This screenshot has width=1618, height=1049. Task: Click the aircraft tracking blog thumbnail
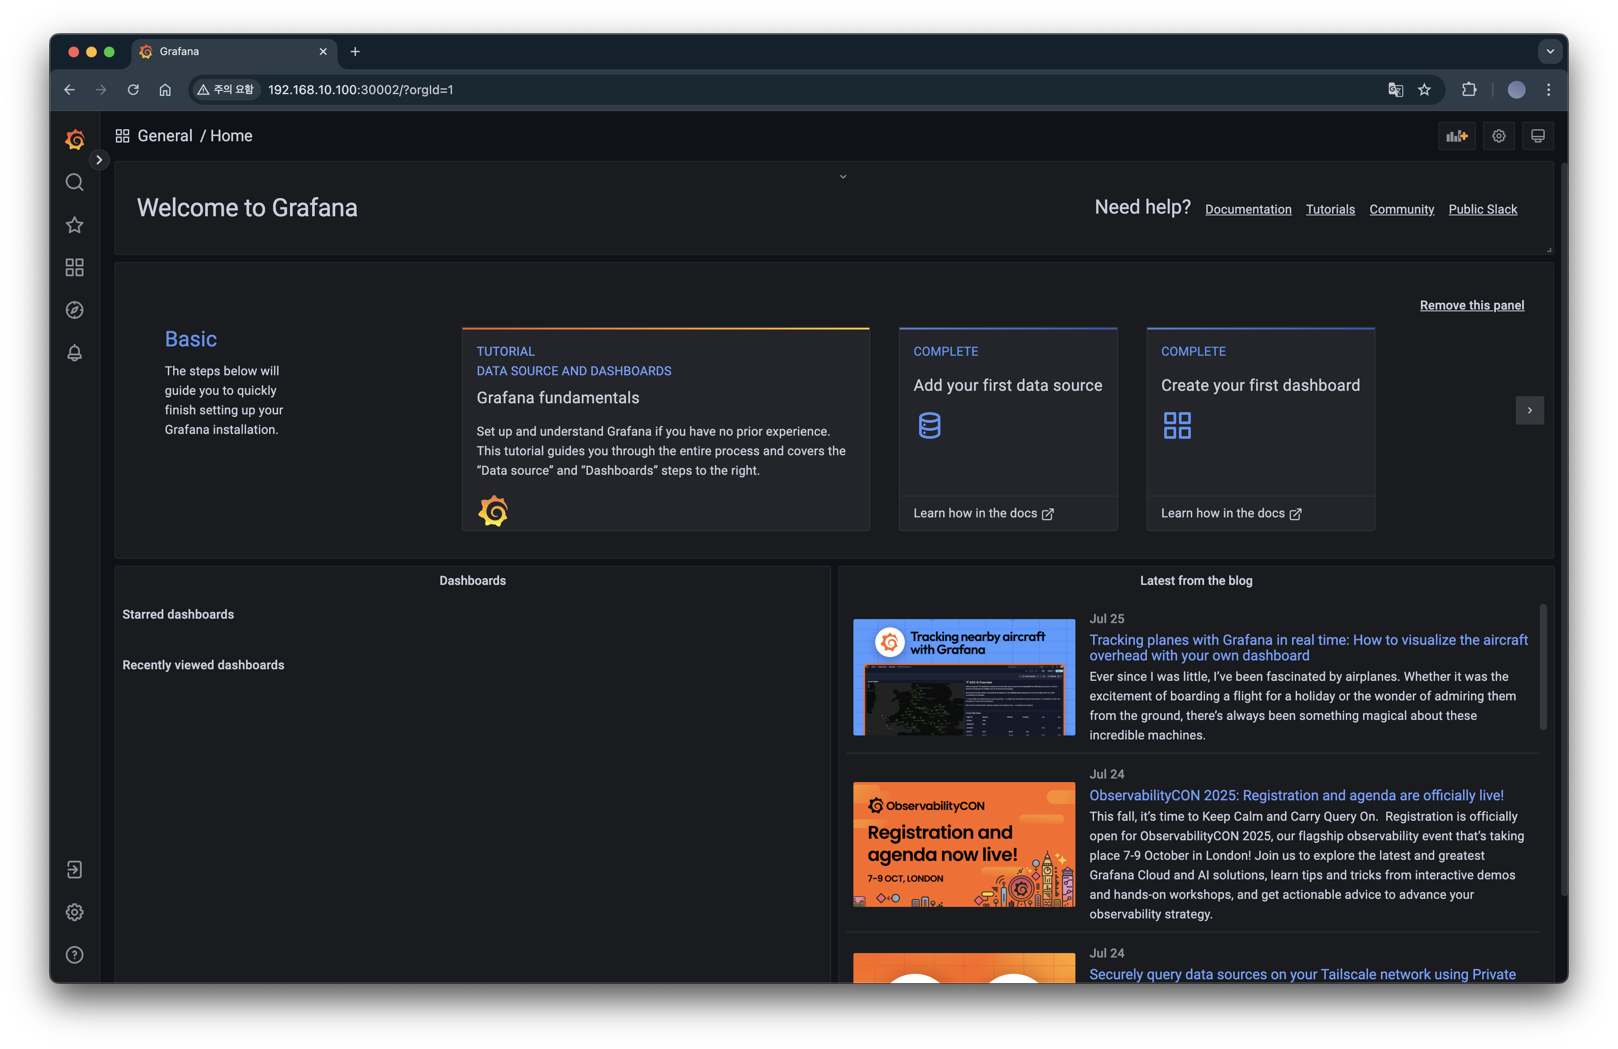point(964,677)
